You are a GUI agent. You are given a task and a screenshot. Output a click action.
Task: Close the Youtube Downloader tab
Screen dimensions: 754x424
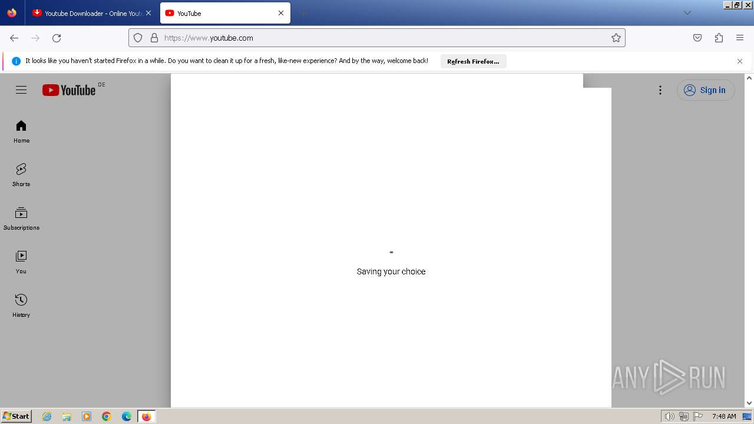click(x=148, y=13)
